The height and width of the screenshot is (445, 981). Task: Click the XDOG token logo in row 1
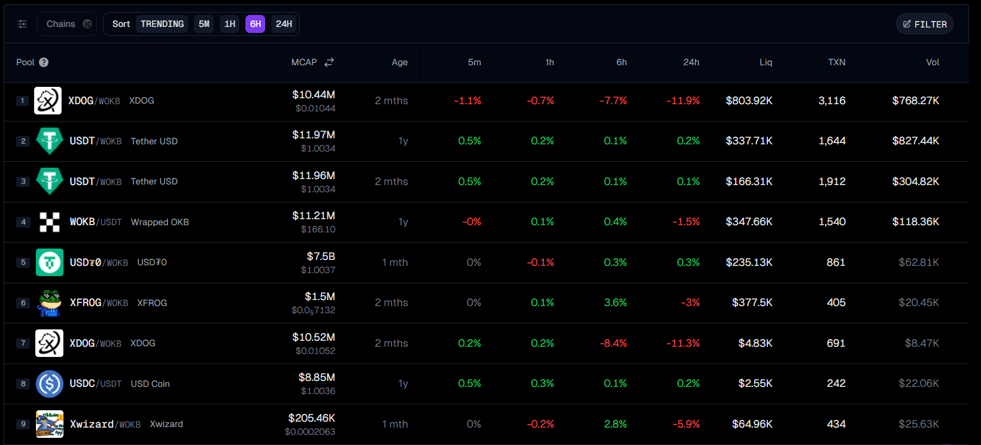(x=48, y=101)
